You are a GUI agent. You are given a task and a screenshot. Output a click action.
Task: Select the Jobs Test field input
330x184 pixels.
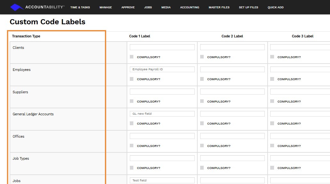click(x=162, y=180)
